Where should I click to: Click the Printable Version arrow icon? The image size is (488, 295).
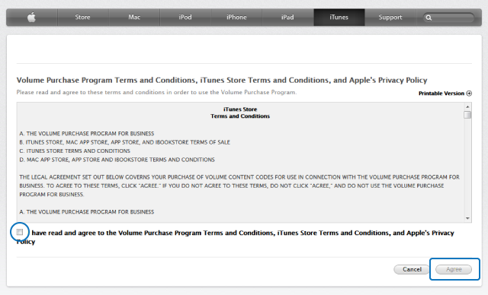(x=469, y=94)
